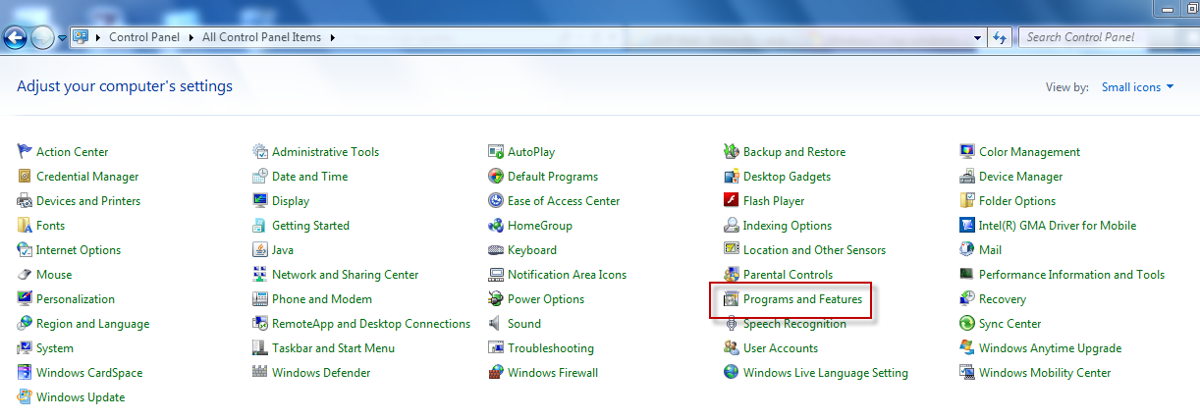The height and width of the screenshot is (420, 1200).
Task: Open the Phone and Modem link
Action: point(322,298)
